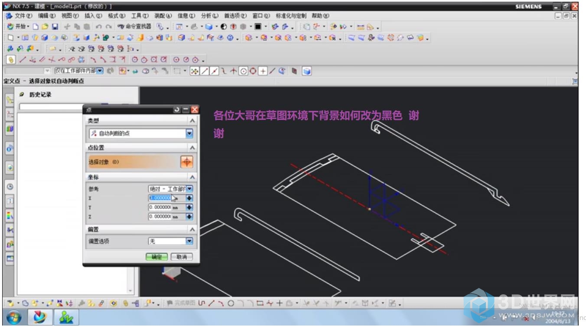Open the 首选项 Preferences menu

coord(235,16)
